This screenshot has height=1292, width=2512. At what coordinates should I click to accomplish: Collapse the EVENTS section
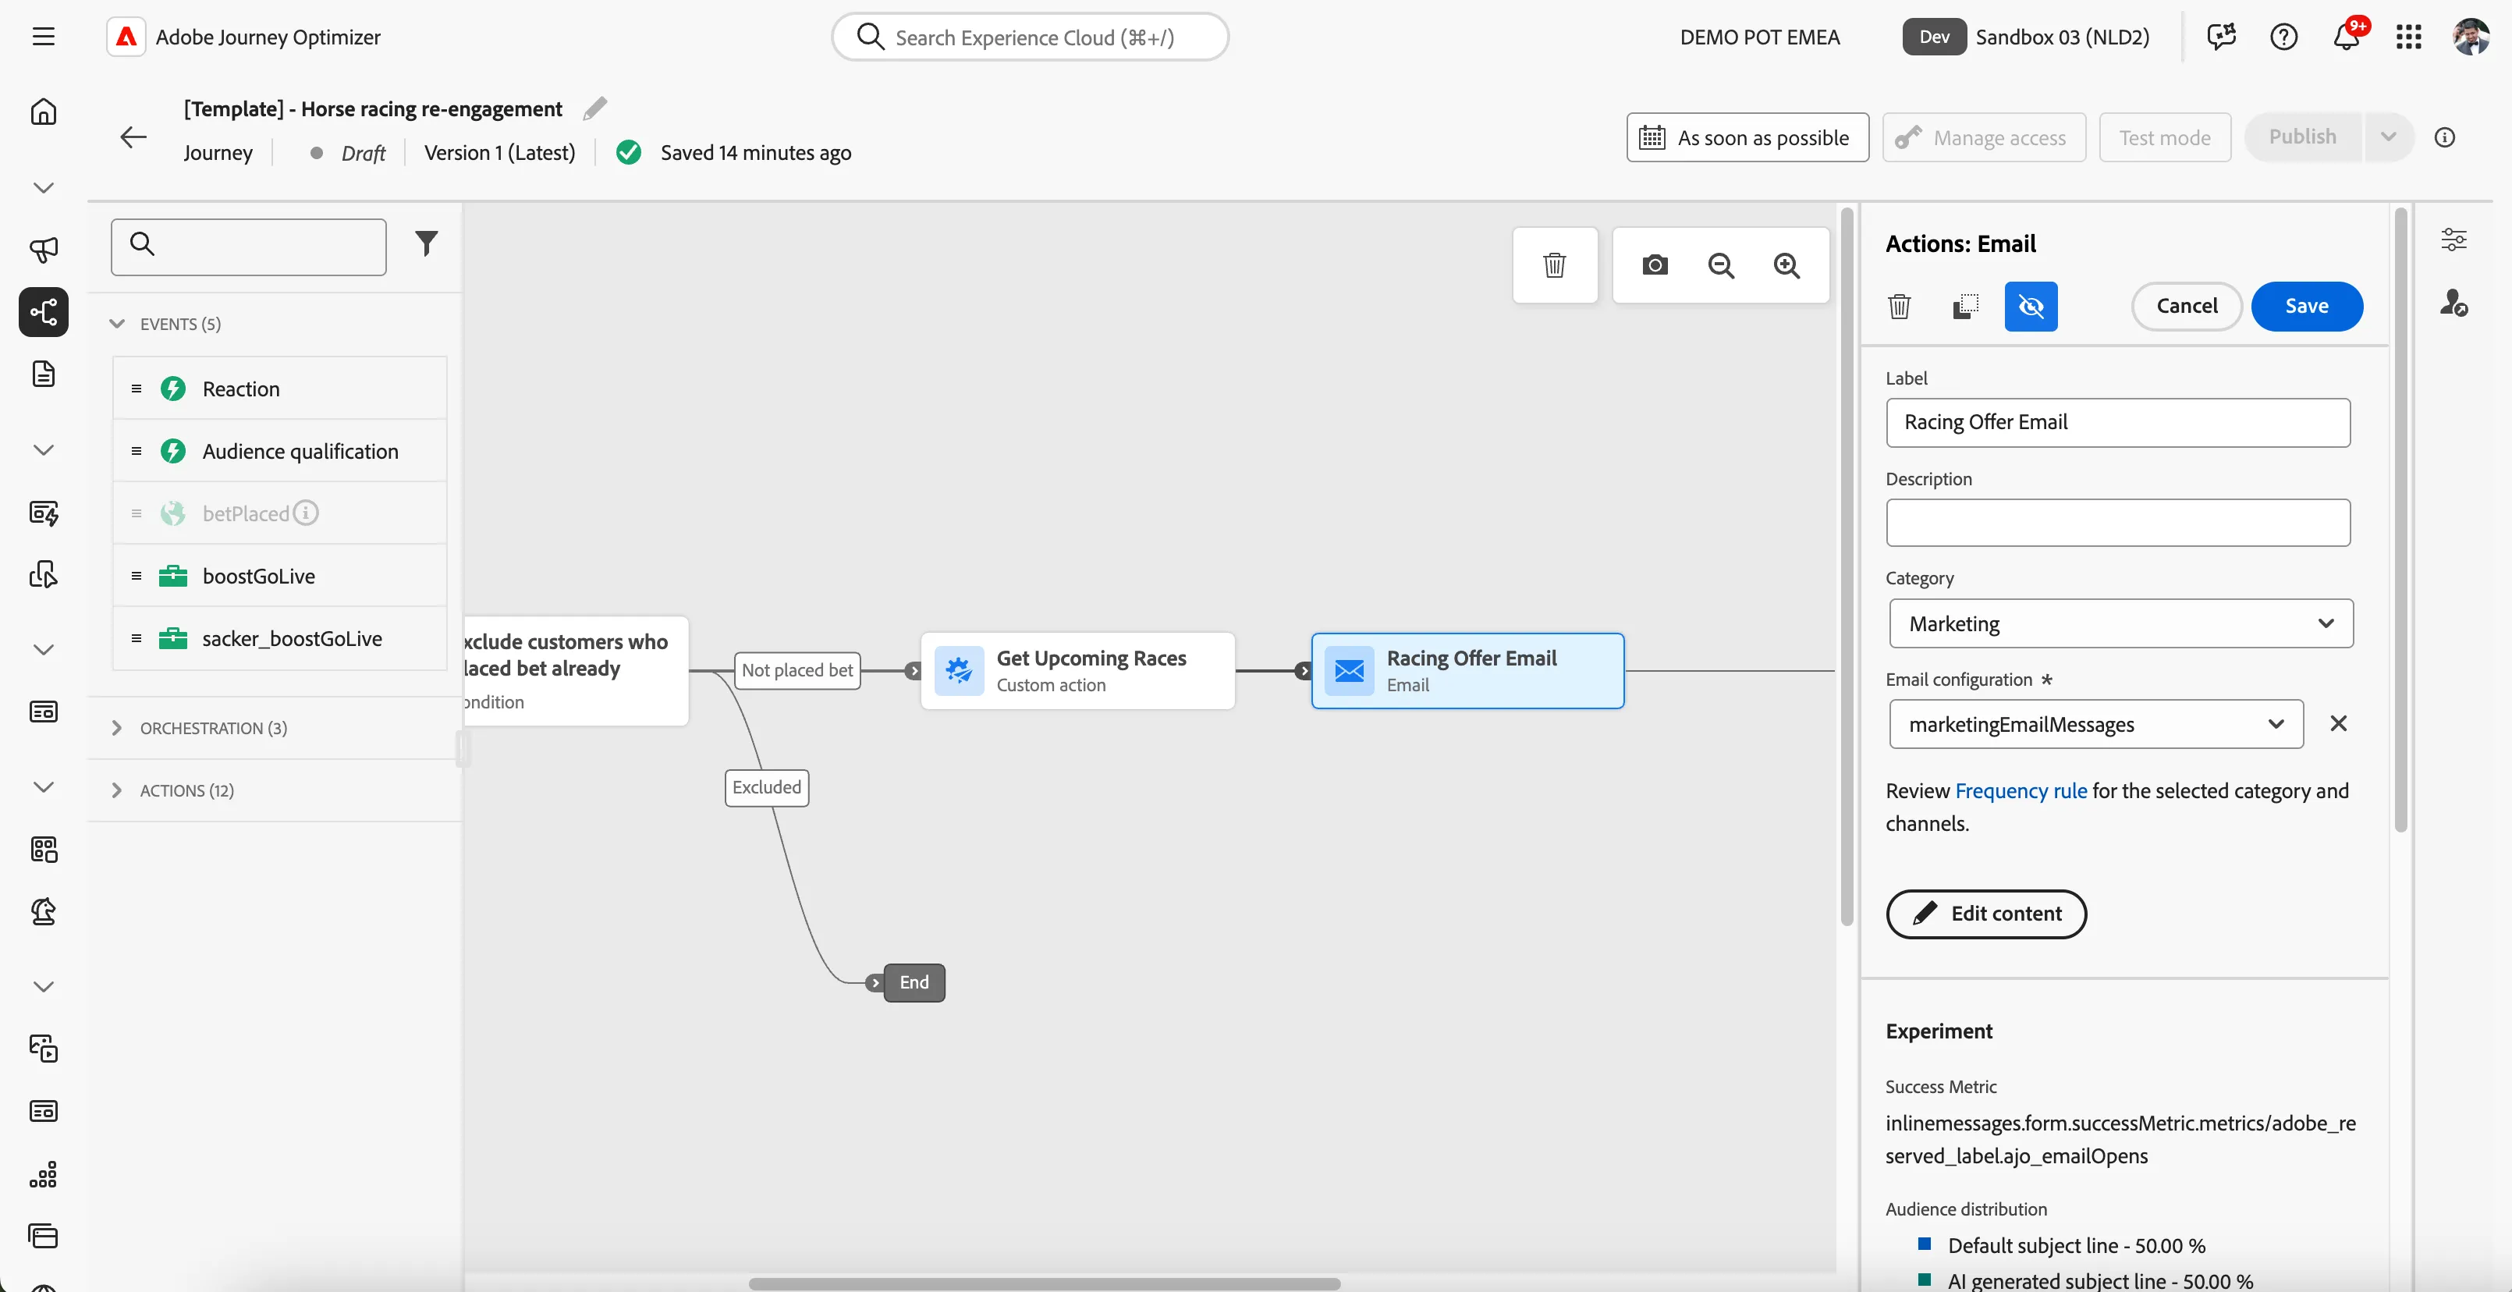click(116, 324)
